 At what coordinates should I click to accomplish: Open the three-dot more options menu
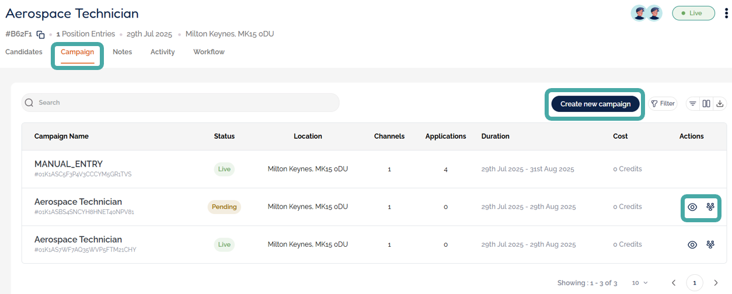coord(726,13)
